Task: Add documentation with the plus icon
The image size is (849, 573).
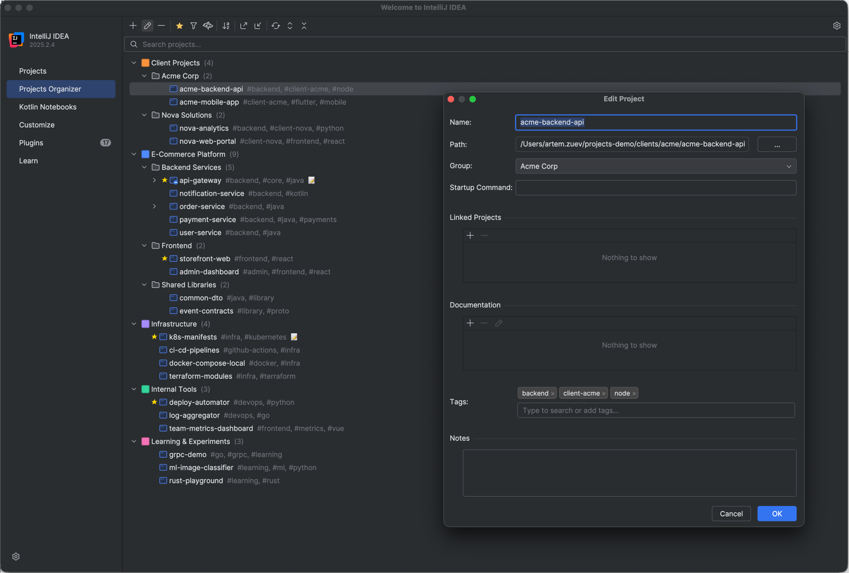Action: (x=470, y=323)
